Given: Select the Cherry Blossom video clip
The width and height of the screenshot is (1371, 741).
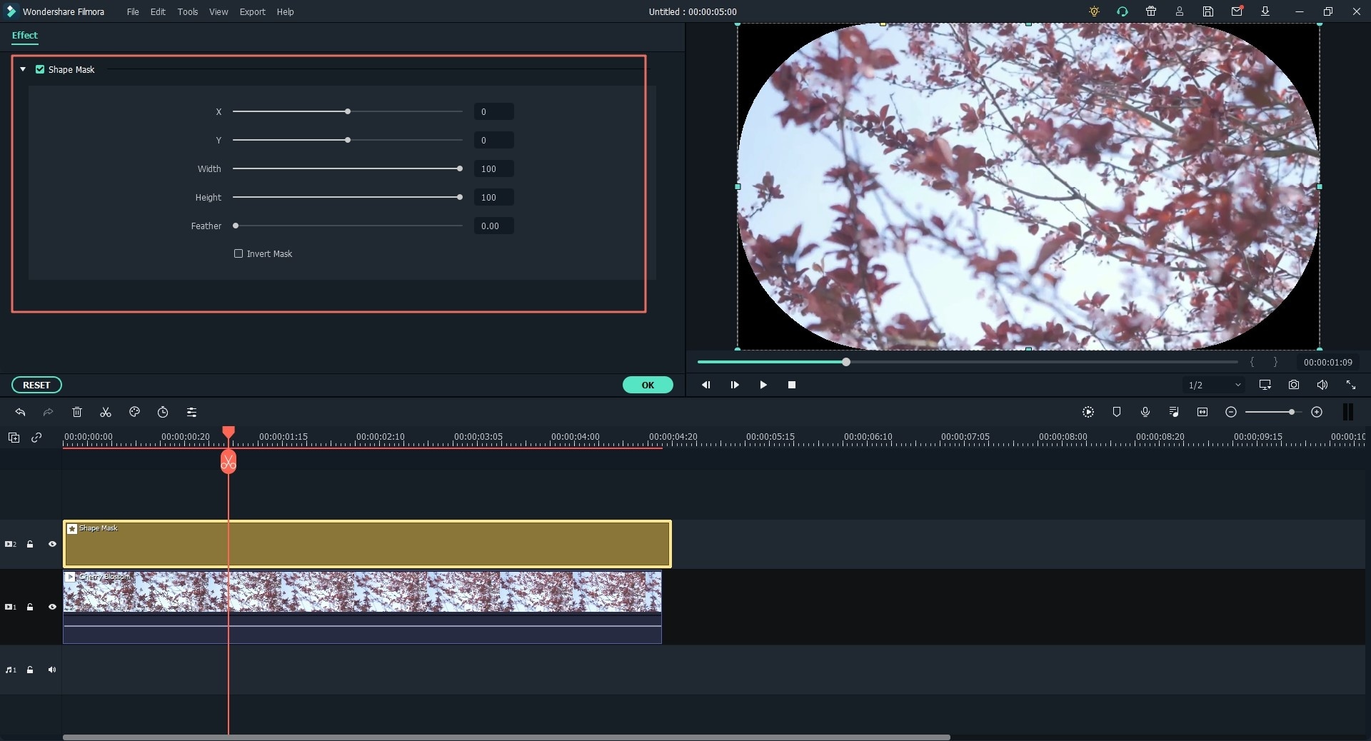Looking at the screenshot, I should click(x=362, y=607).
